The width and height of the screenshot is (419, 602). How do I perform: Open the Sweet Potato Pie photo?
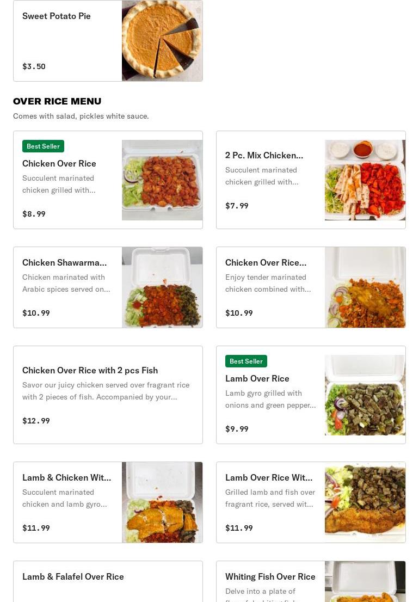(x=162, y=41)
